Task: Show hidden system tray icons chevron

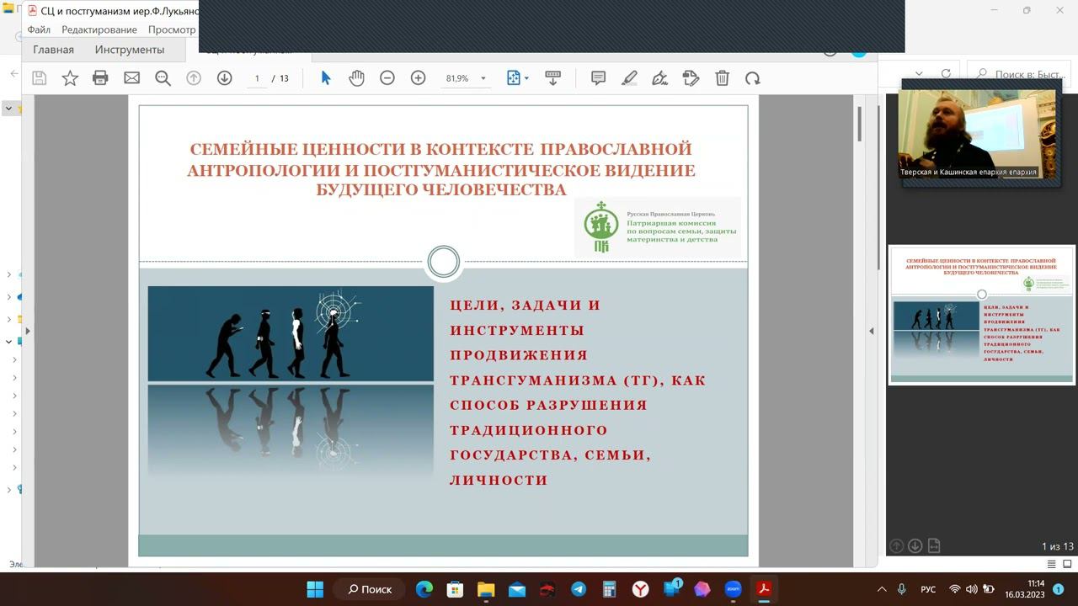Action: click(x=882, y=589)
